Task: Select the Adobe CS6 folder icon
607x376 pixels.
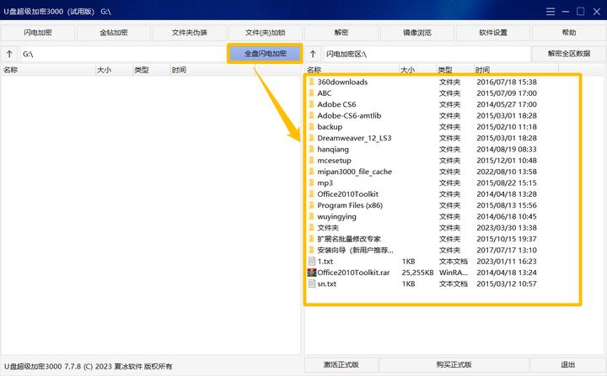Action: tap(311, 104)
